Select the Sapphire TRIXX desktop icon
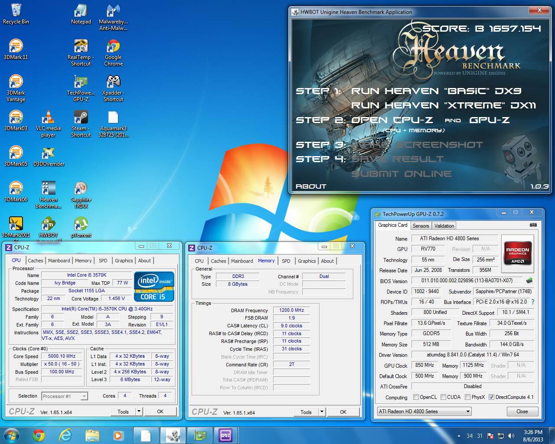The image size is (555, 444). pyautogui.click(x=81, y=195)
